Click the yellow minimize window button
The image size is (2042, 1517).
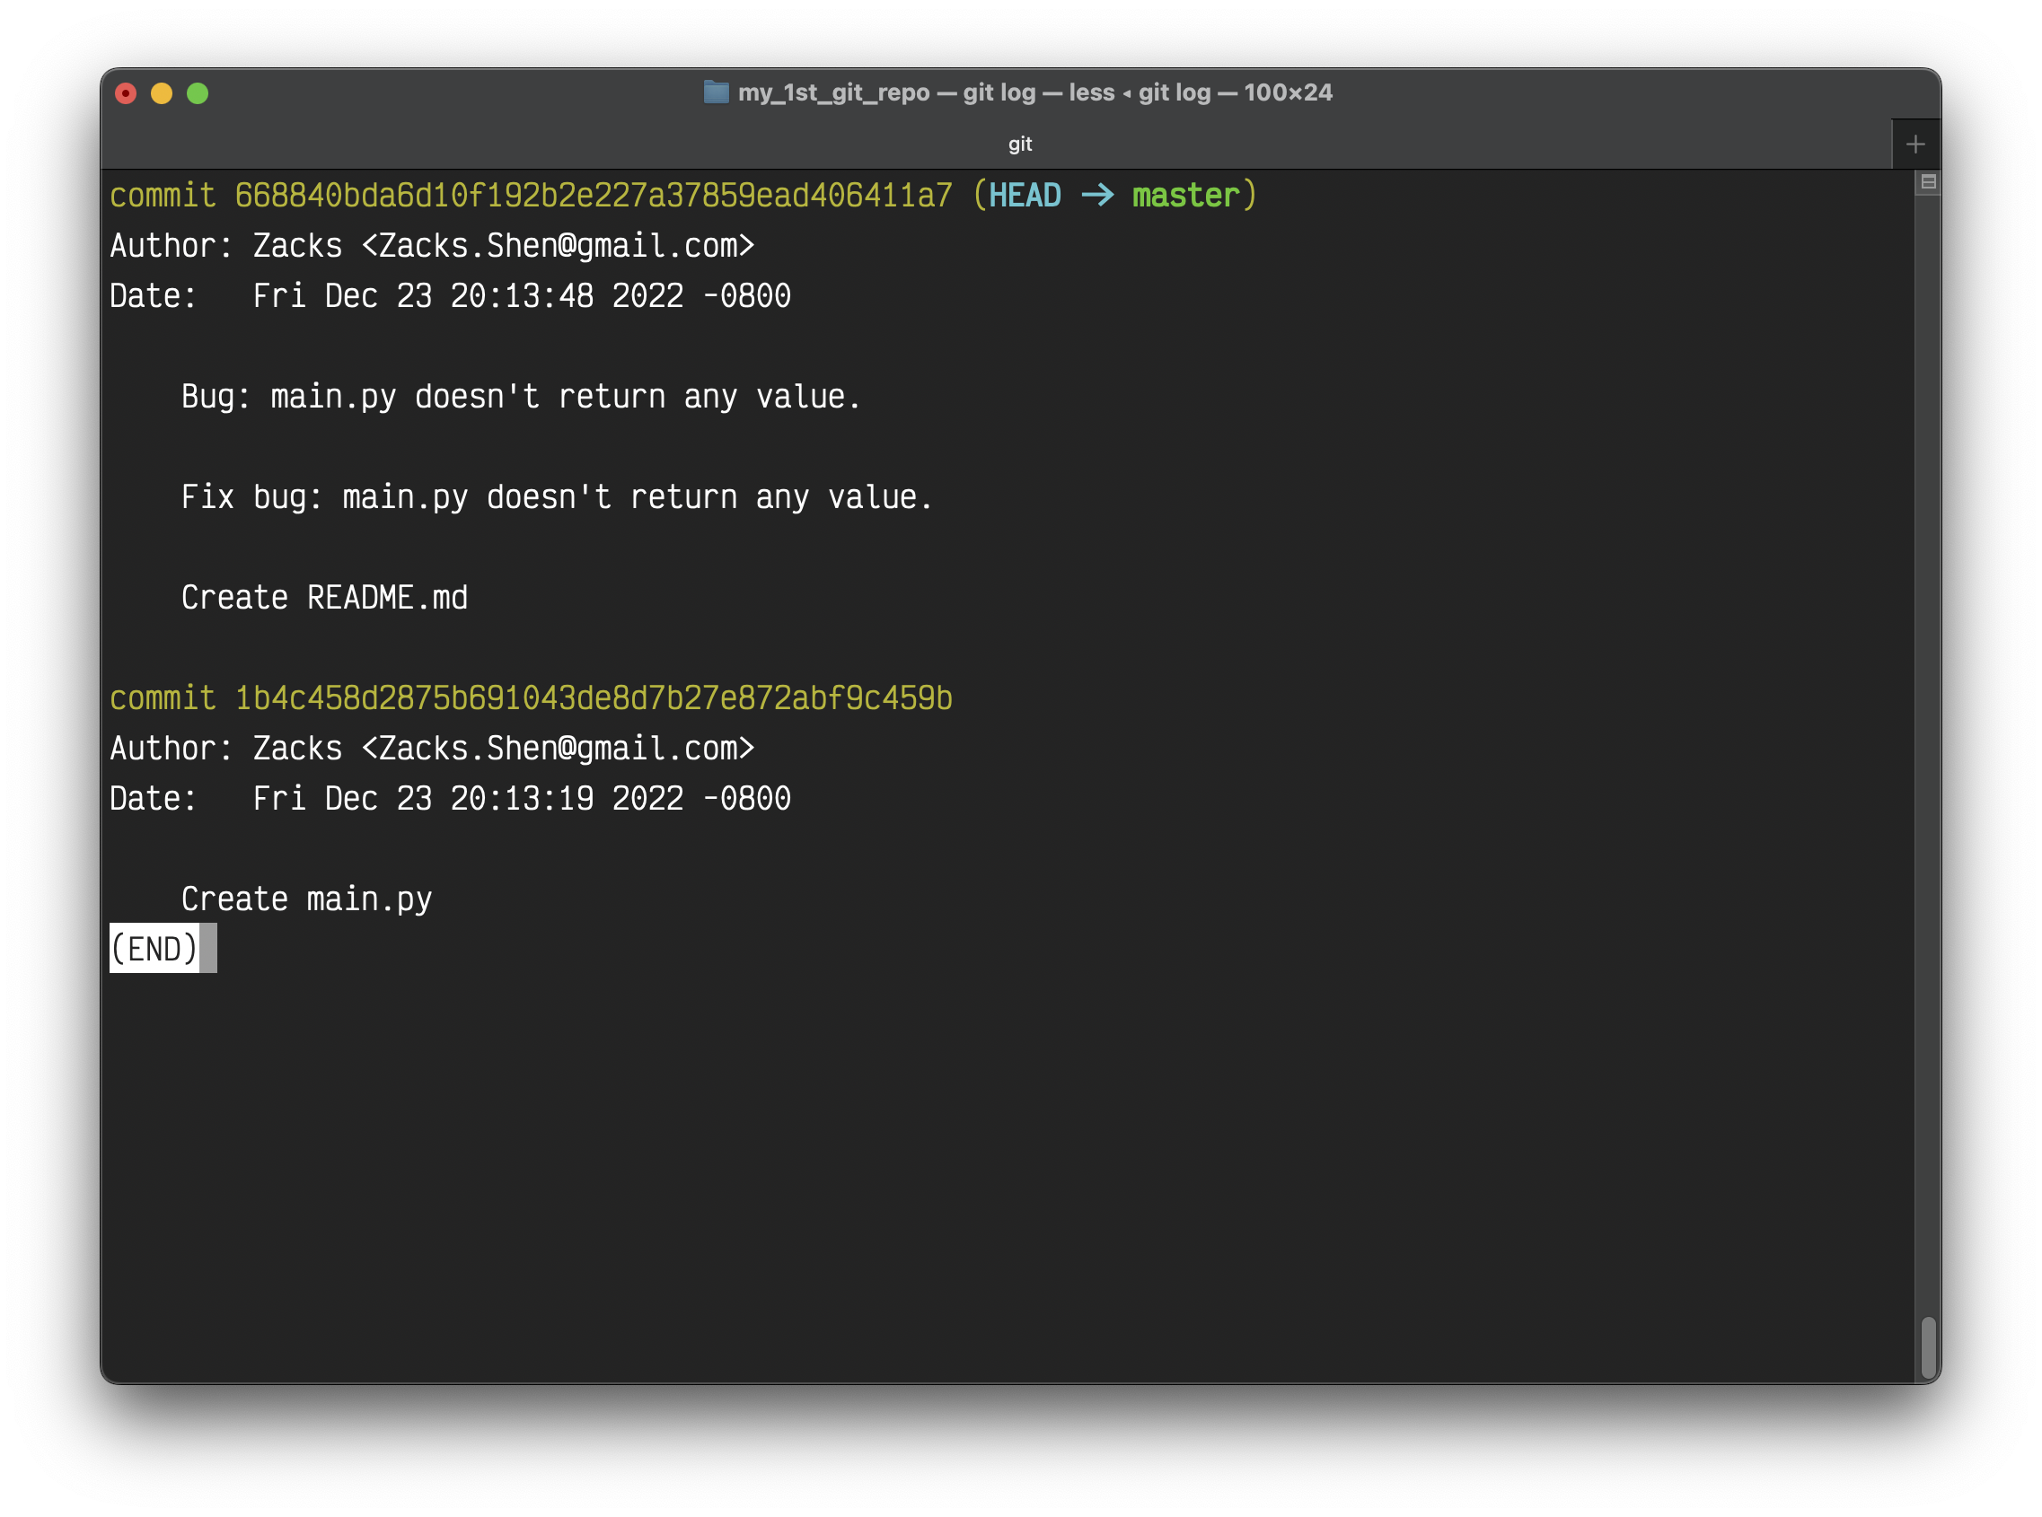(162, 93)
